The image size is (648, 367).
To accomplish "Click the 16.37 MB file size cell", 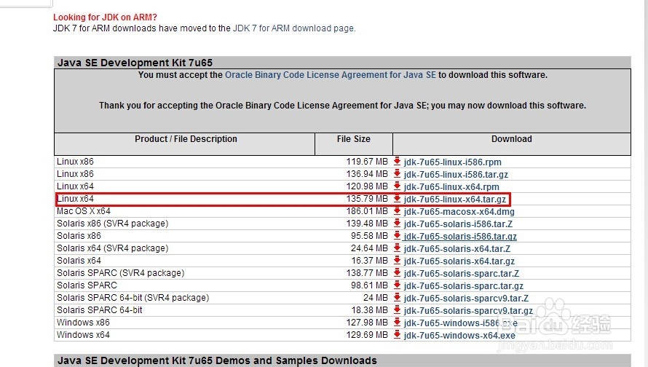I will [x=369, y=261].
